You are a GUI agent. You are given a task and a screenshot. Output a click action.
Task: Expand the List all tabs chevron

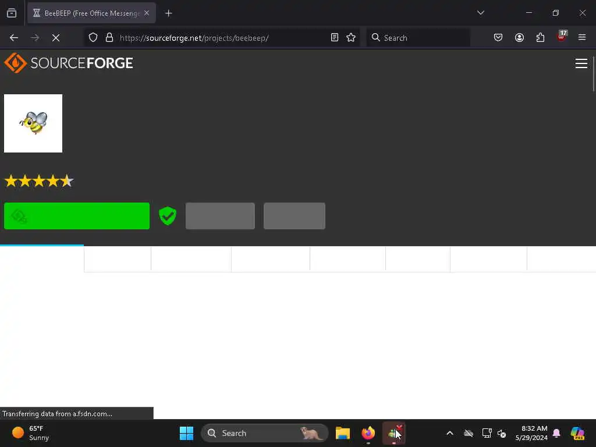click(x=481, y=13)
